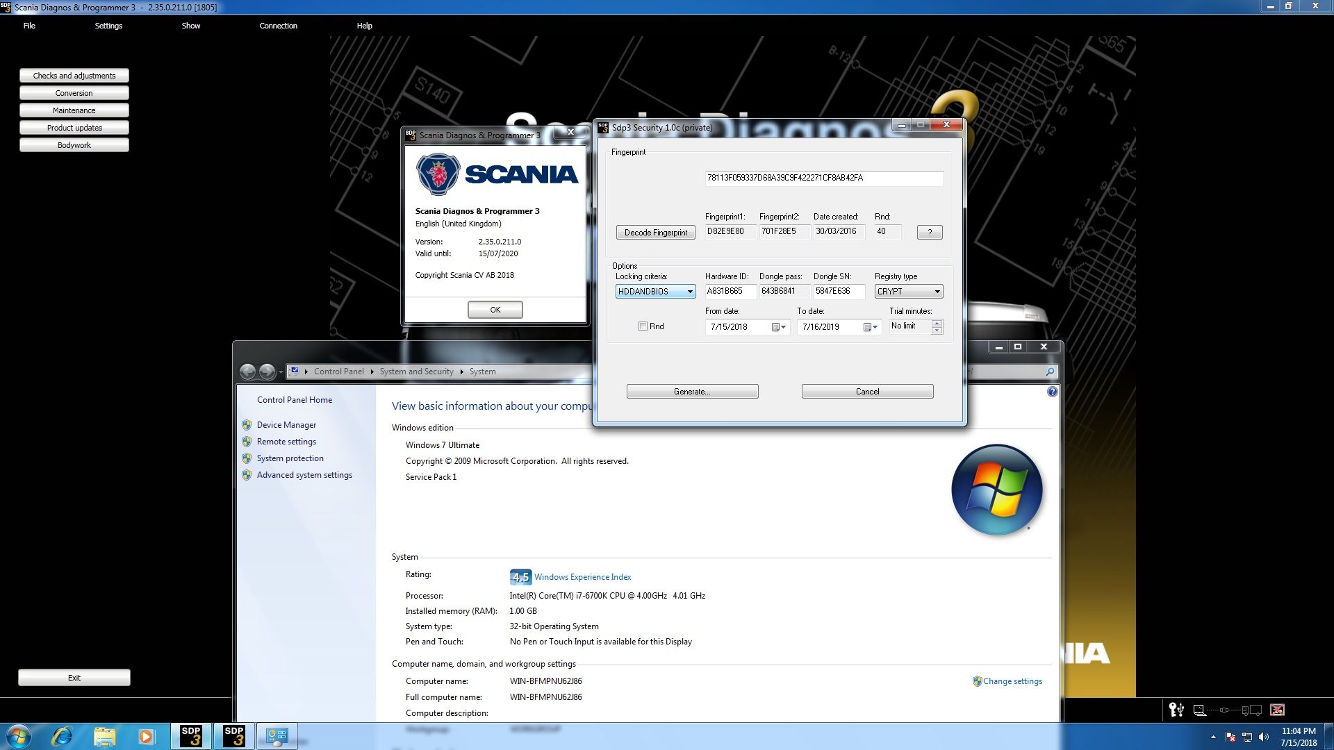Click the Dongle SN field

[839, 292]
